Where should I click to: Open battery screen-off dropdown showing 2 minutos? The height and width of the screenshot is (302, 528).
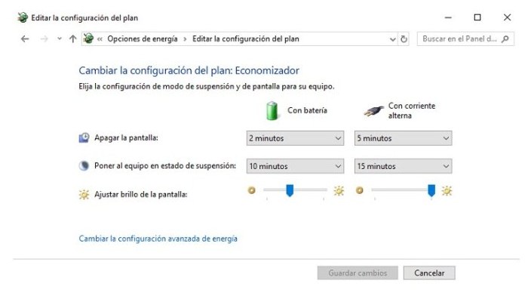pyautogui.click(x=295, y=138)
